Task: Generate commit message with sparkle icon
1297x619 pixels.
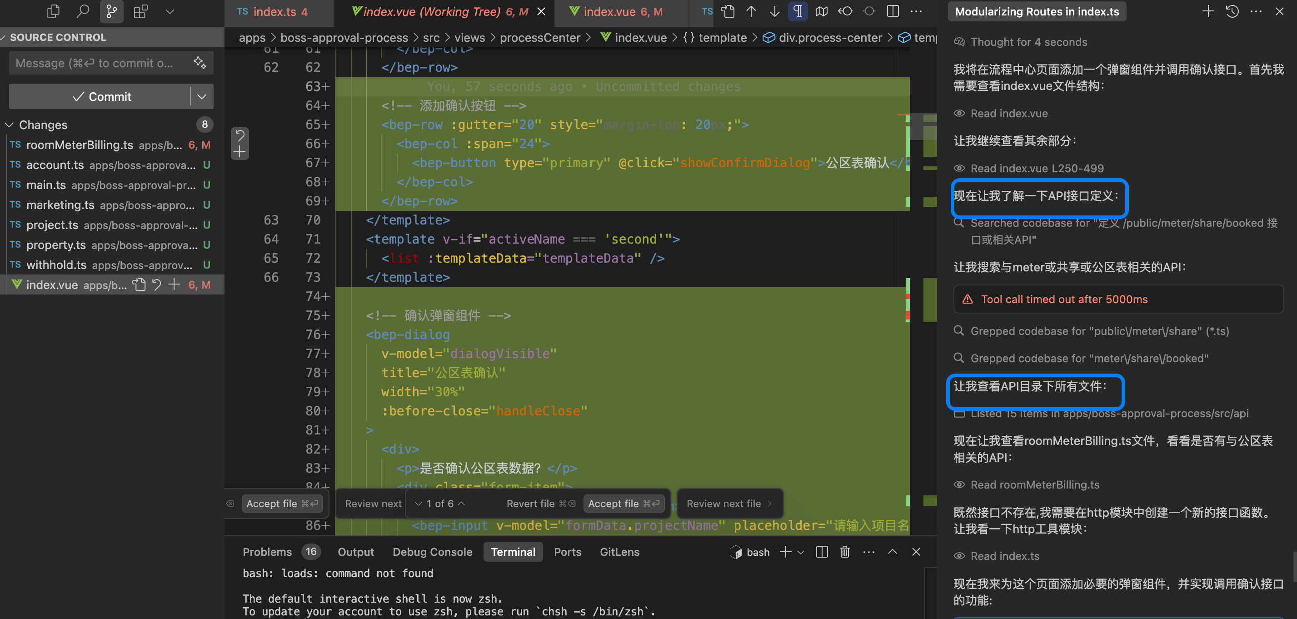Action: (x=200, y=63)
